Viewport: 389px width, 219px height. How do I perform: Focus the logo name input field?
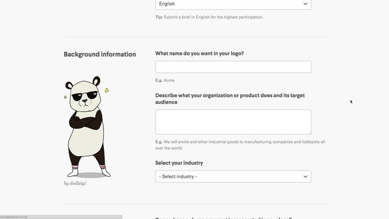[x=233, y=67]
